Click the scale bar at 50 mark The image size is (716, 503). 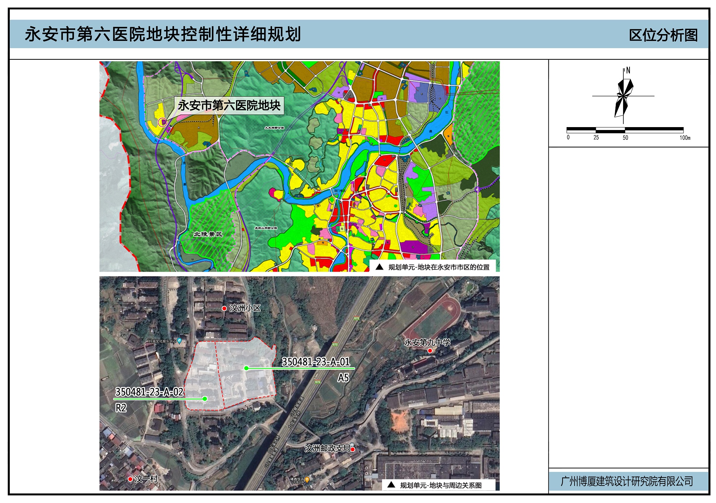[625, 130]
